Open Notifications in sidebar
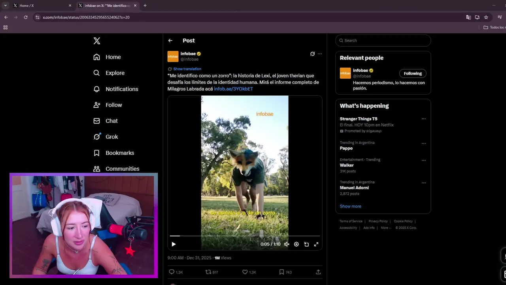Screen dimensions: 506x285 115,89
